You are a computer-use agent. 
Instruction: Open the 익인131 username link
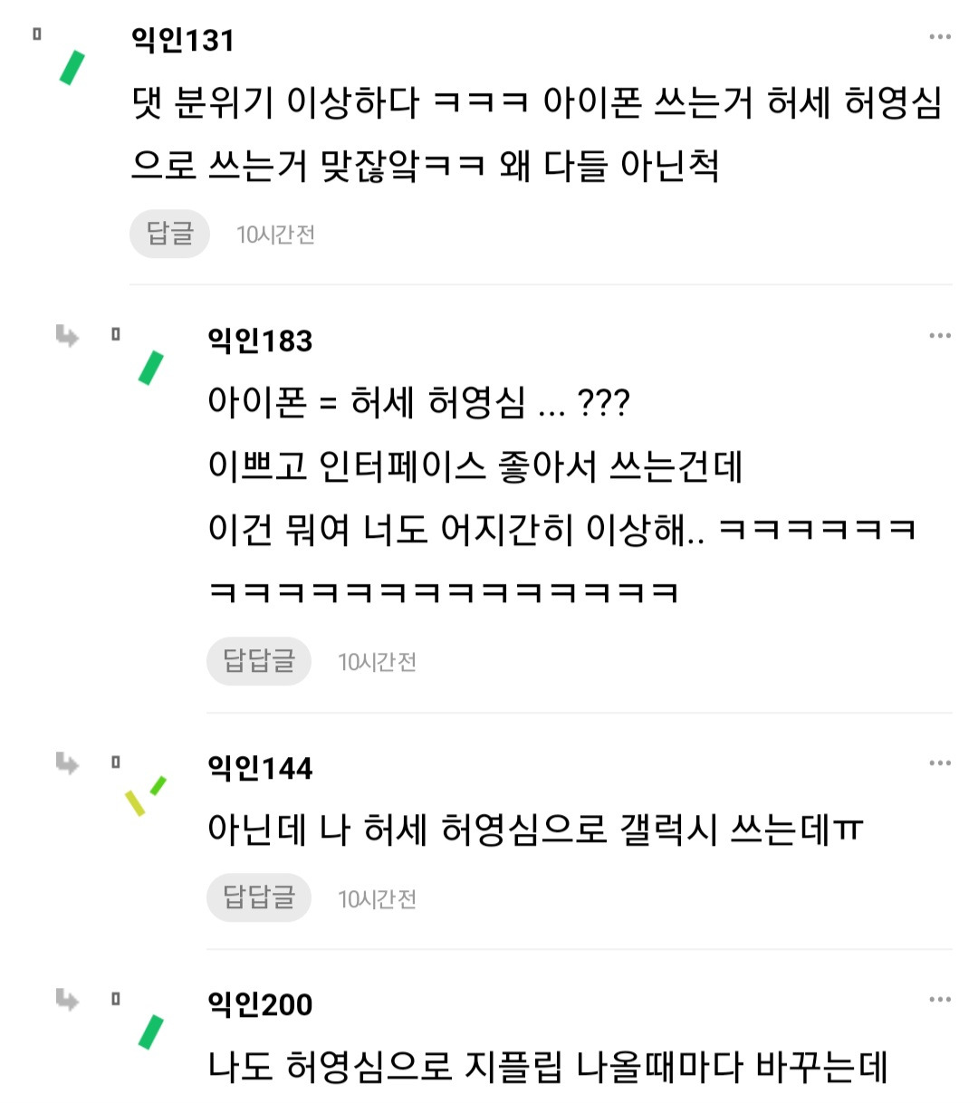[x=183, y=40]
